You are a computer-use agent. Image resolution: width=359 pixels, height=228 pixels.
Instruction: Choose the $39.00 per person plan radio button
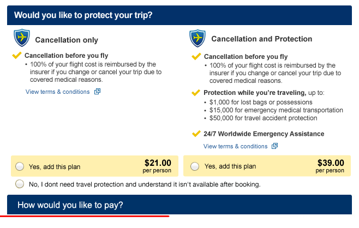tap(195, 166)
